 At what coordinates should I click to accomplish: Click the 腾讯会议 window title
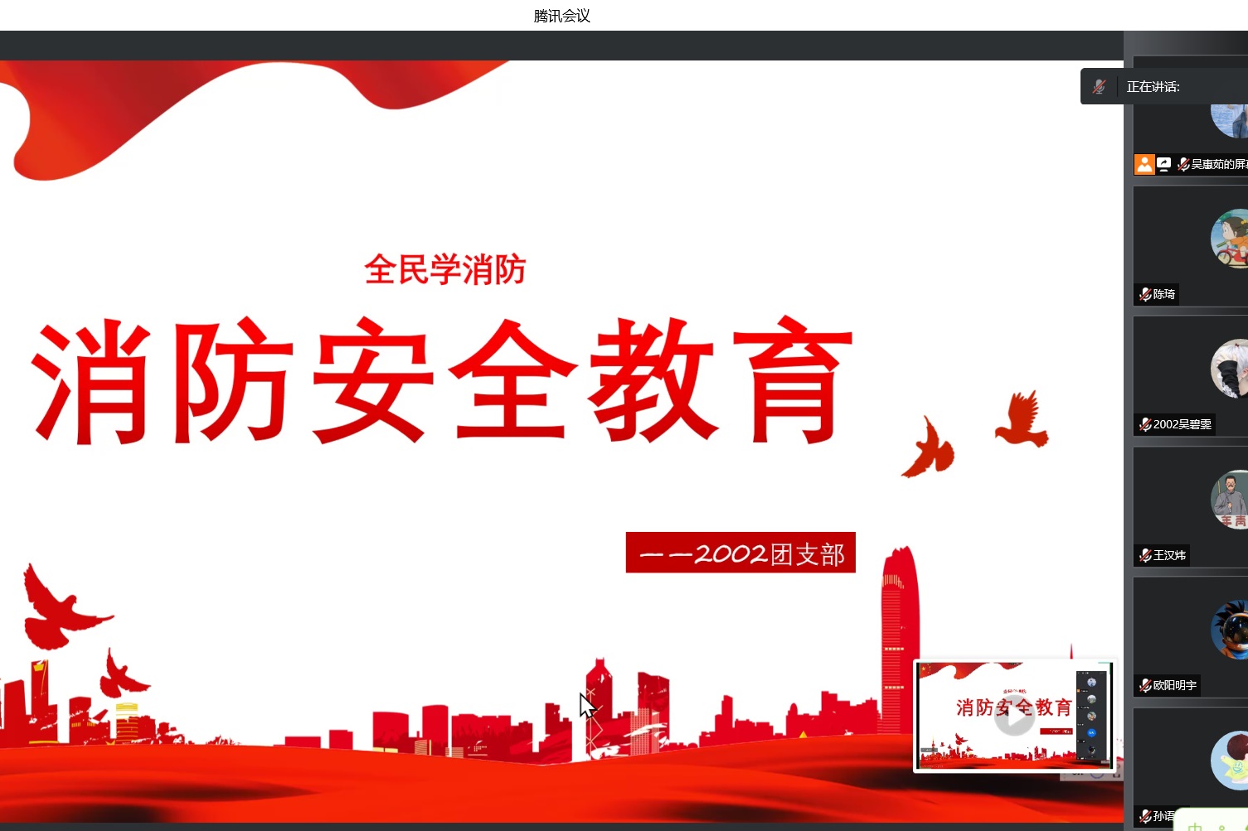point(561,16)
